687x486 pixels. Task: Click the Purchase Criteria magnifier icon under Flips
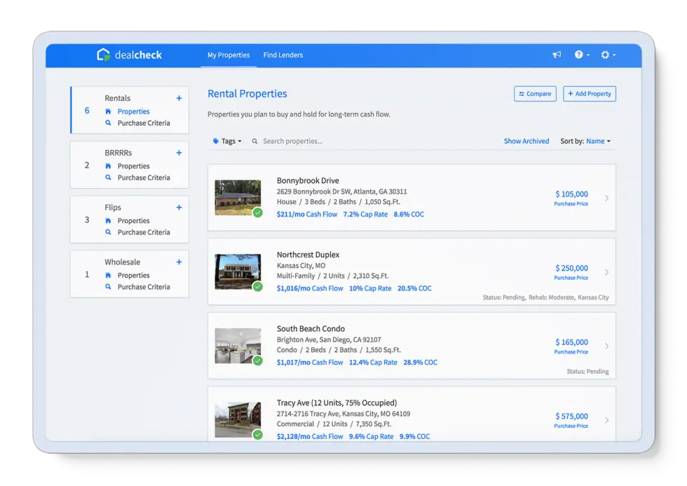[107, 232]
